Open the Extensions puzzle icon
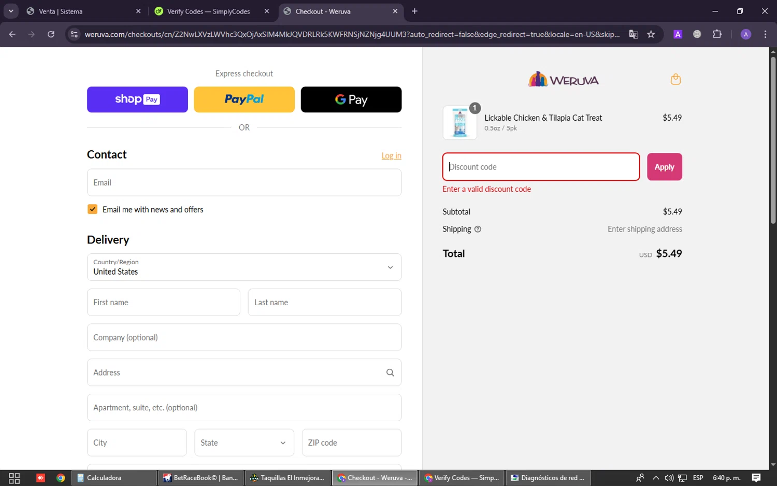 [717, 34]
